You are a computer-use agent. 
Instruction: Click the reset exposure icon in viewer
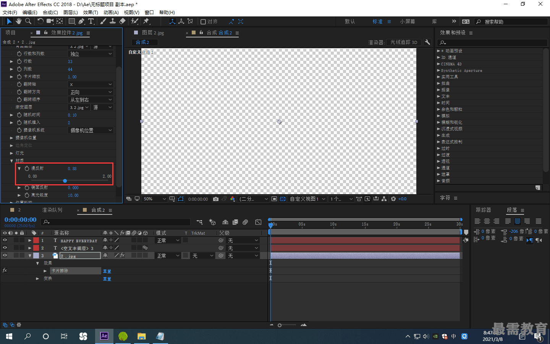393,199
